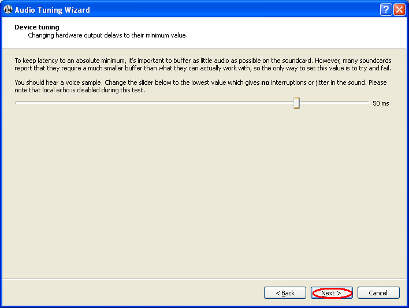The width and height of the screenshot is (409, 308).
Task: Click the 'To keep latency' instruction paragraph
Action: 202,64
